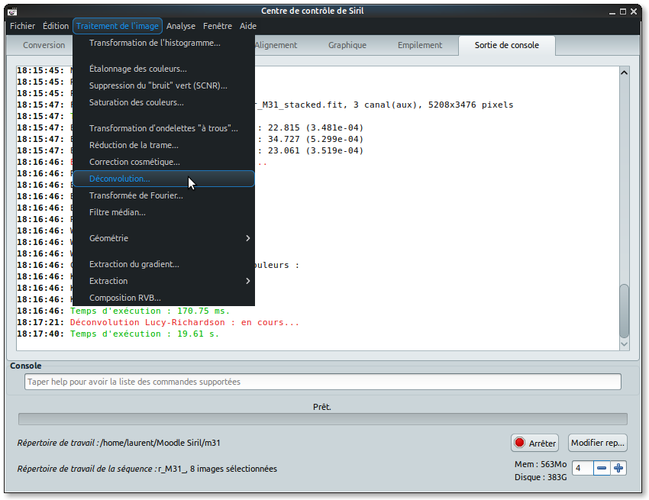Open the Fichier menu

pos(22,26)
